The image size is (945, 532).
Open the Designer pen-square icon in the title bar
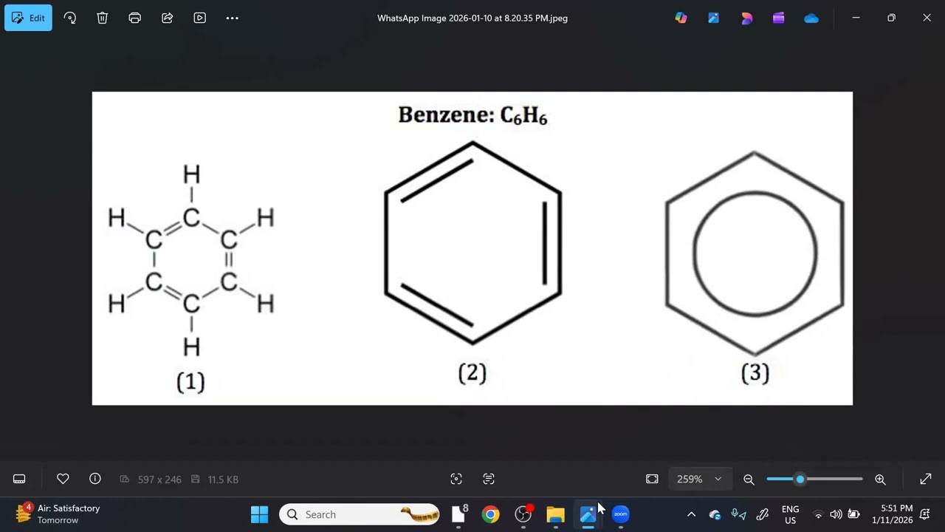(x=713, y=18)
